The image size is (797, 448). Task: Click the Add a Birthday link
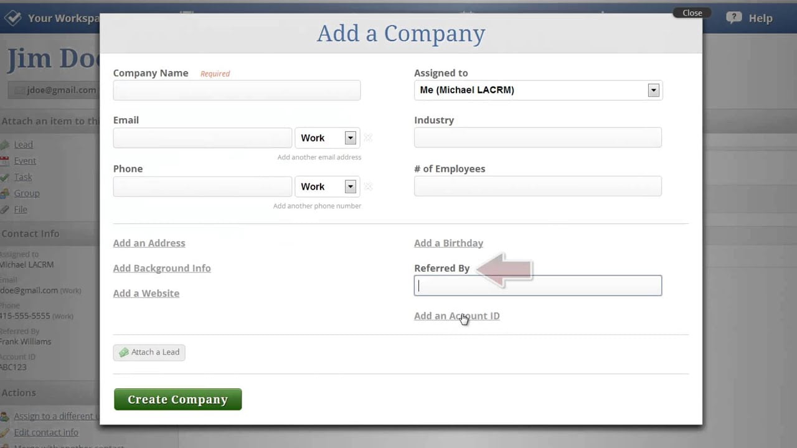coord(448,243)
